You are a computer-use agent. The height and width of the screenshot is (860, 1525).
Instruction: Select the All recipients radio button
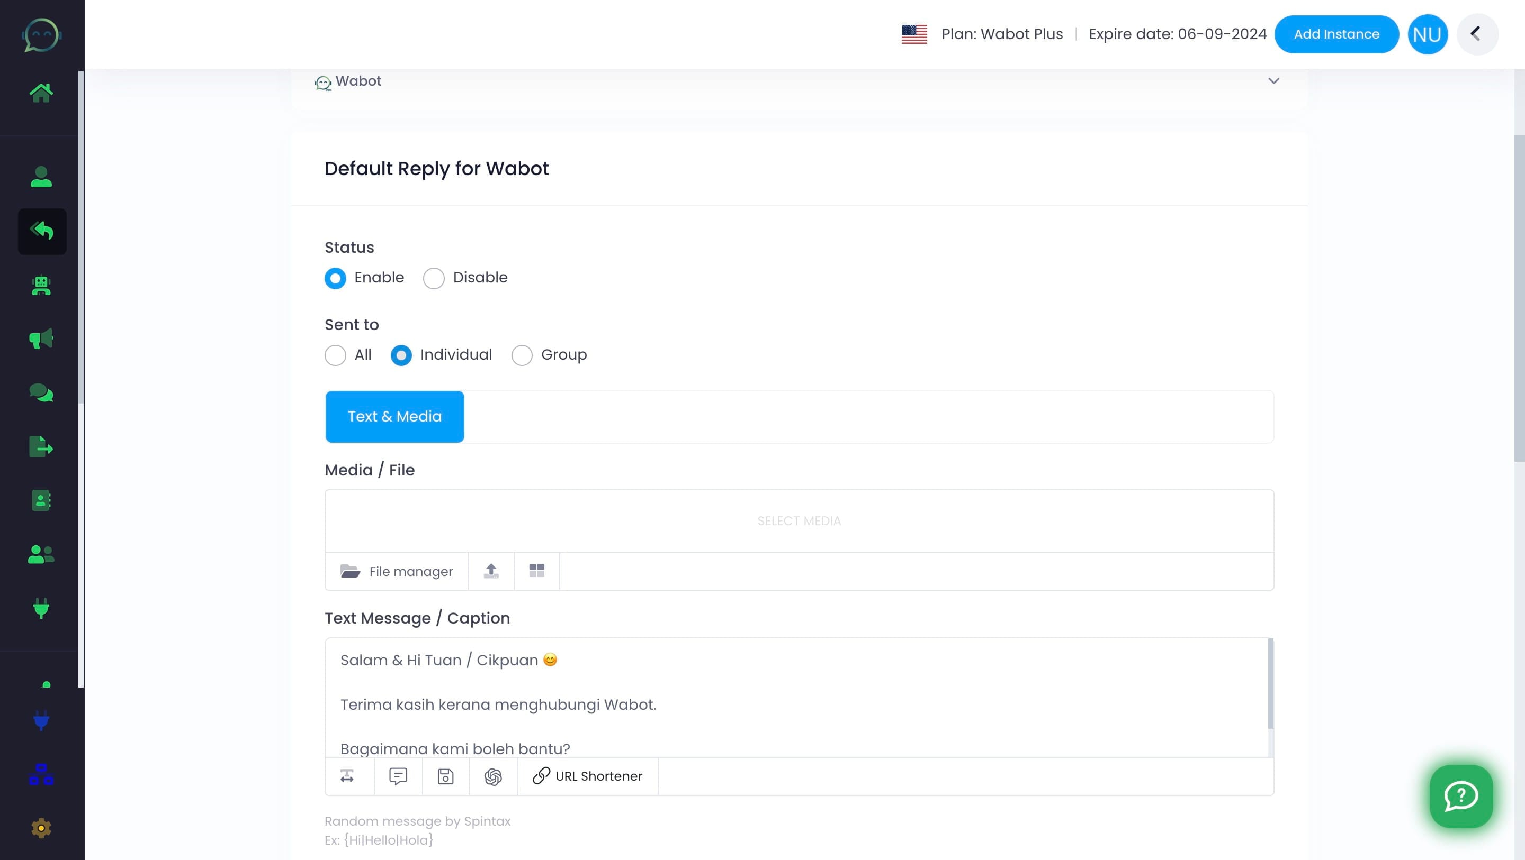(x=335, y=355)
